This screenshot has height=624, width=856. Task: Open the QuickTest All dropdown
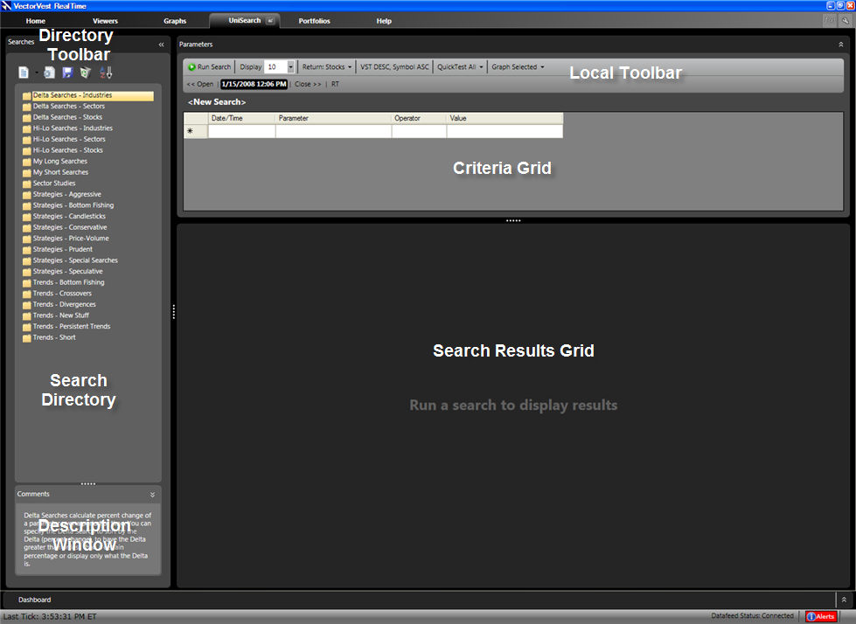tap(460, 66)
